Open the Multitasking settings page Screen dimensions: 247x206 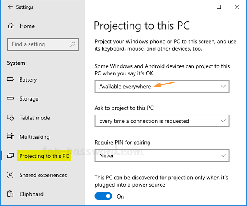(34, 137)
